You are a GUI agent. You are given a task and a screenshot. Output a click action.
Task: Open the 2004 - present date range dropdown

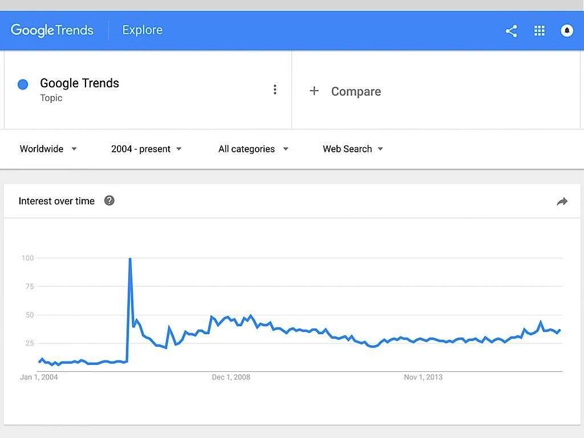point(146,149)
